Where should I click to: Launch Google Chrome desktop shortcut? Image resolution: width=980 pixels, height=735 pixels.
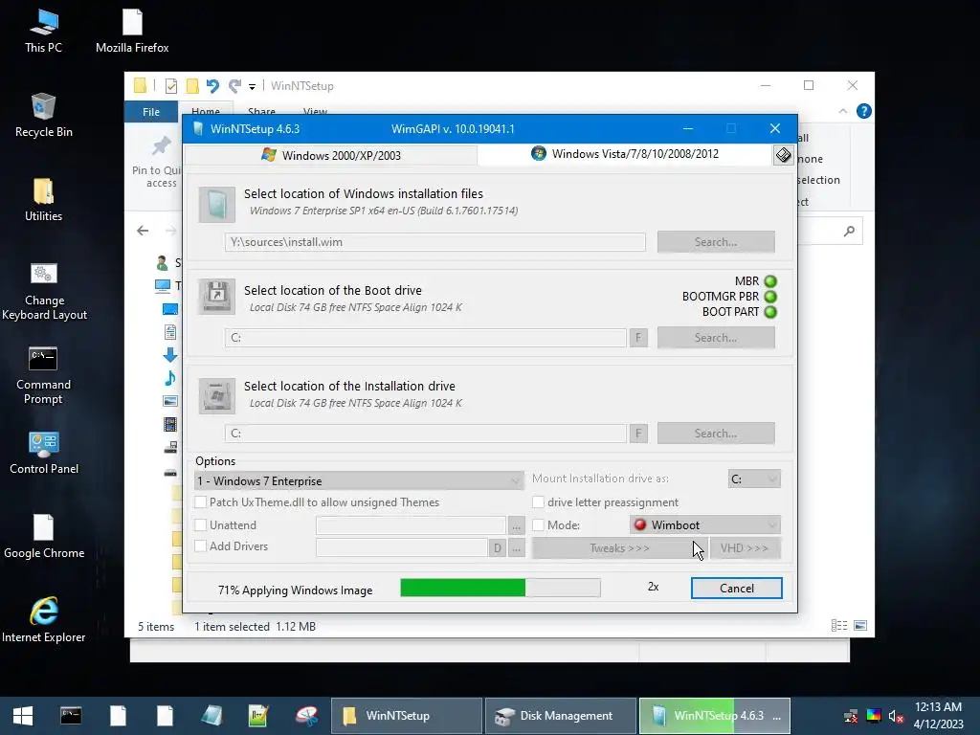tap(43, 536)
